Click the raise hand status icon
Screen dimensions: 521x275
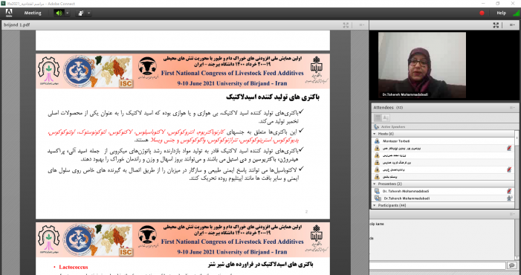[x=80, y=13]
